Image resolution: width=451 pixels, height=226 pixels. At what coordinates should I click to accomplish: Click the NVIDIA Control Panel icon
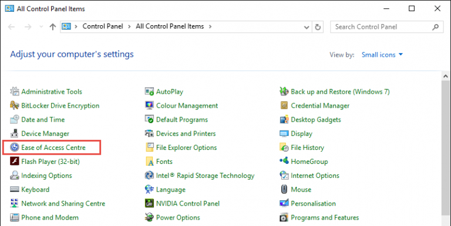click(149, 204)
